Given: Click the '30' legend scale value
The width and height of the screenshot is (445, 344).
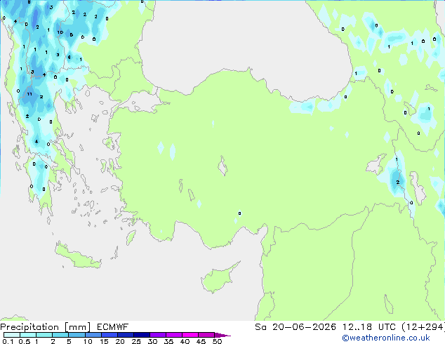Looking at the screenshot, I should (x=152, y=341).
